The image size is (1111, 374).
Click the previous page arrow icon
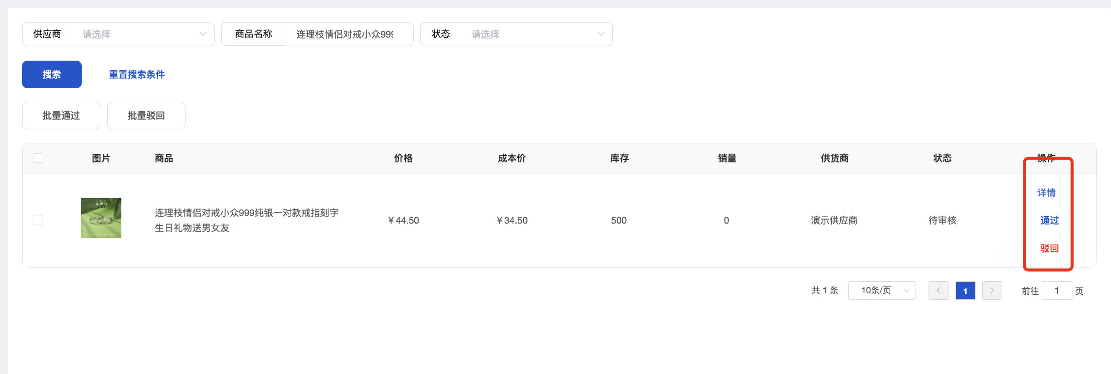pos(938,291)
